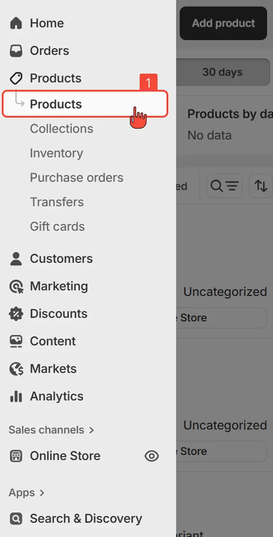This screenshot has height=537, width=273.
Task: Click the Content icon in the sidebar
Action: click(15, 341)
